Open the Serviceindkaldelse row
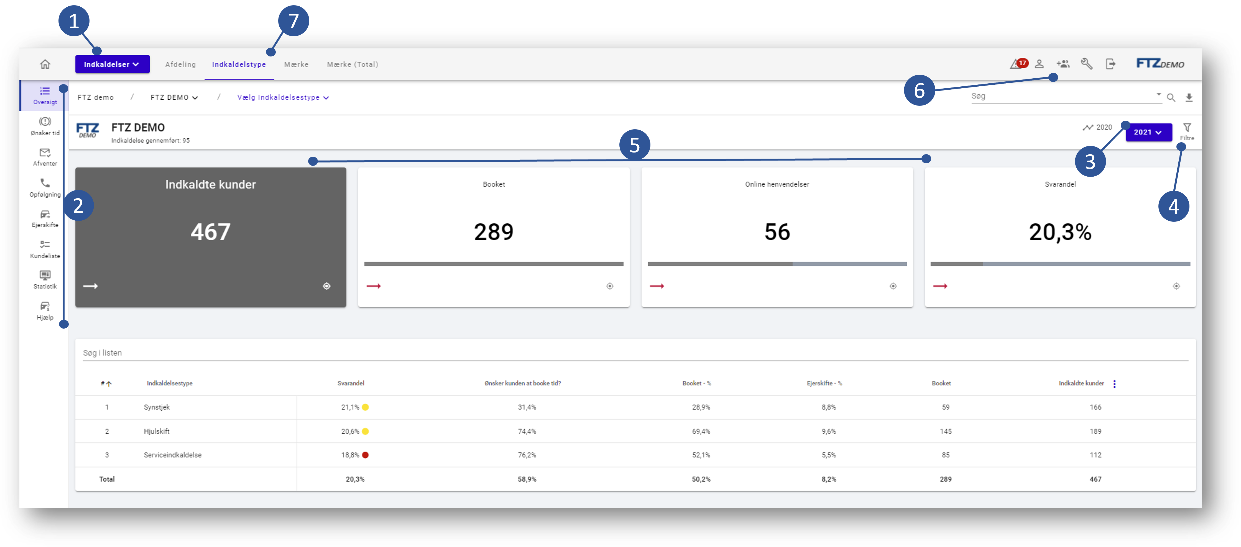This screenshot has height=547, width=1241. pyautogui.click(x=635, y=455)
